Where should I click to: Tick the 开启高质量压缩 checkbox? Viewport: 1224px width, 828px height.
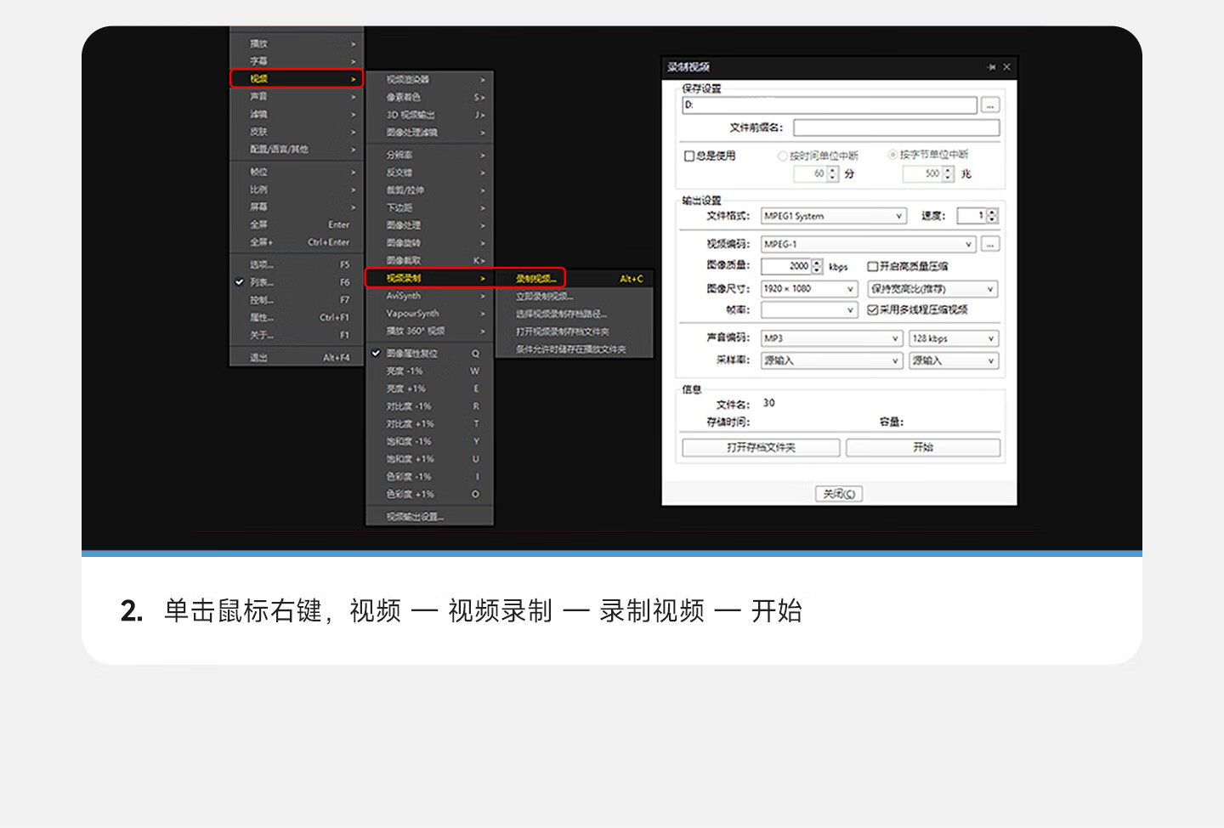872,267
